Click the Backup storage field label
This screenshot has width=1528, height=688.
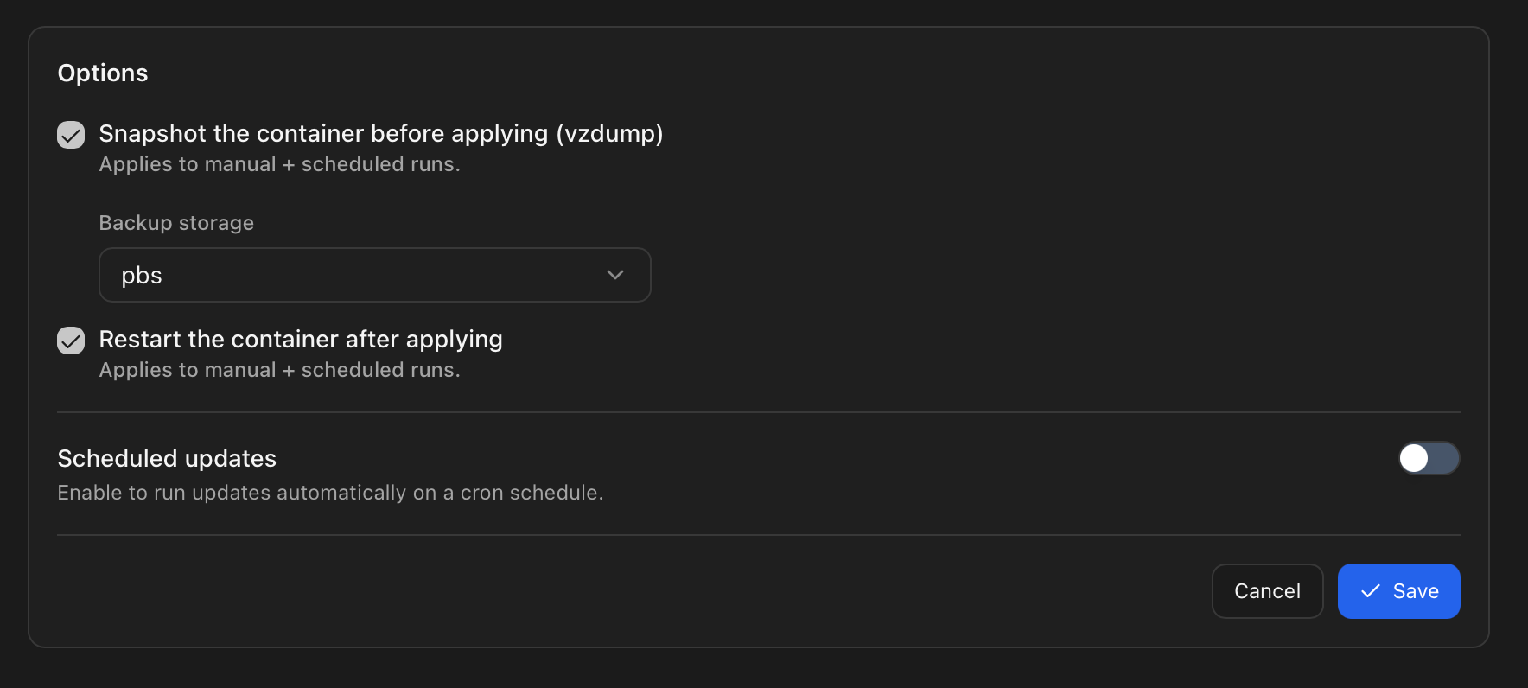tap(176, 223)
